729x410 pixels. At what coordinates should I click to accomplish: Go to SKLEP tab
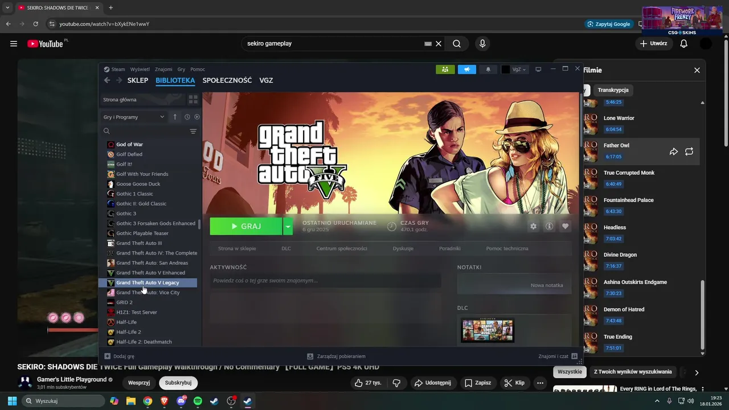[x=138, y=80]
